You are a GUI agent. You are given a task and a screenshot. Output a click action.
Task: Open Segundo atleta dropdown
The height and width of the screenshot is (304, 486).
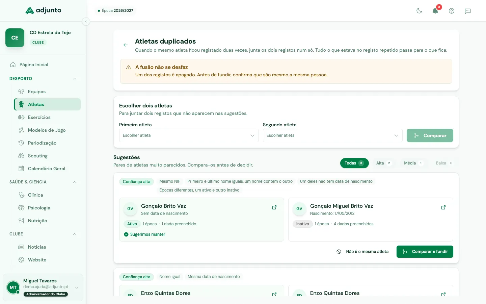tap(332, 135)
